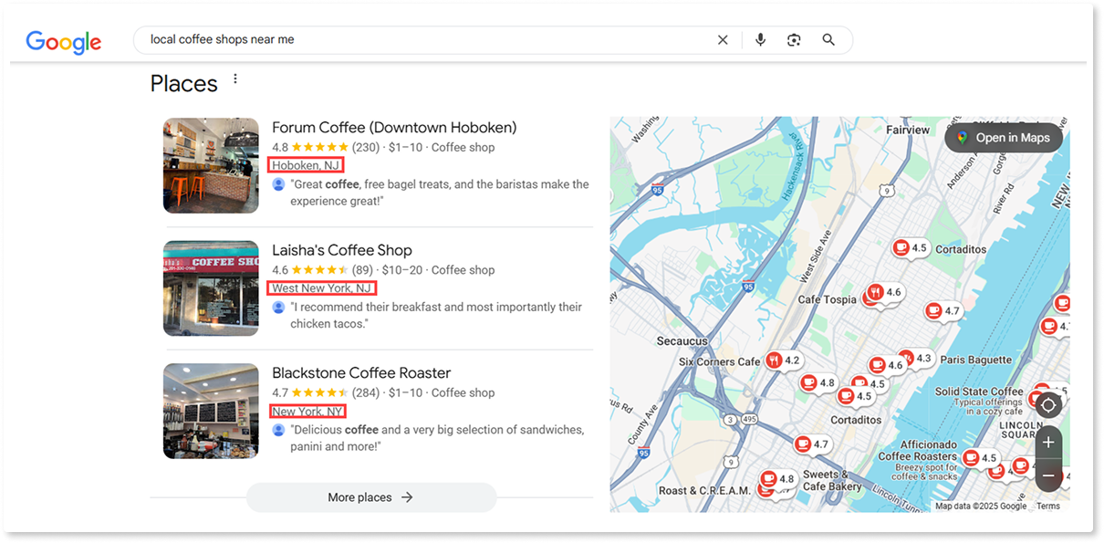The image size is (1104, 543).
Task: Click Forum Coffee interior photo thumbnail
Action: [211, 165]
